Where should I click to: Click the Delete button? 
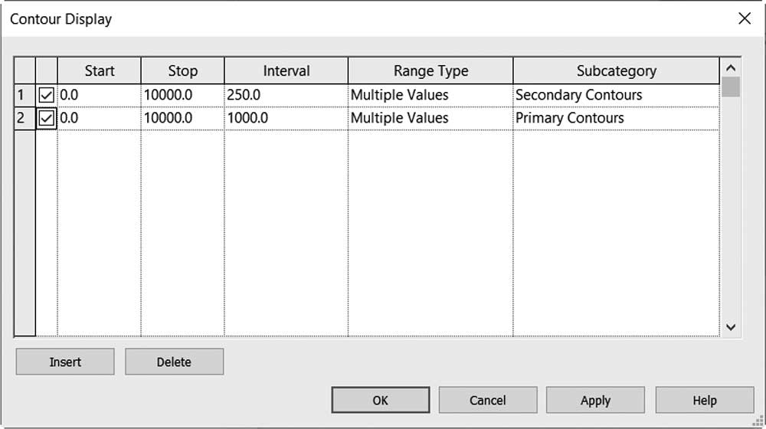[x=174, y=362]
